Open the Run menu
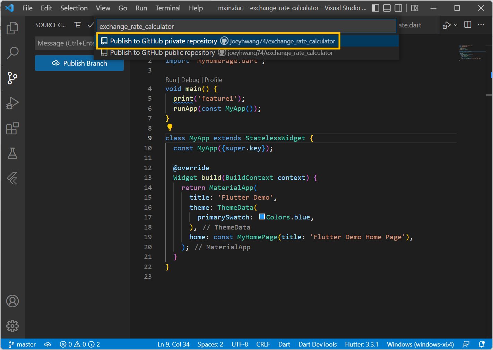The height and width of the screenshot is (350, 493). [x=141, y=8]
